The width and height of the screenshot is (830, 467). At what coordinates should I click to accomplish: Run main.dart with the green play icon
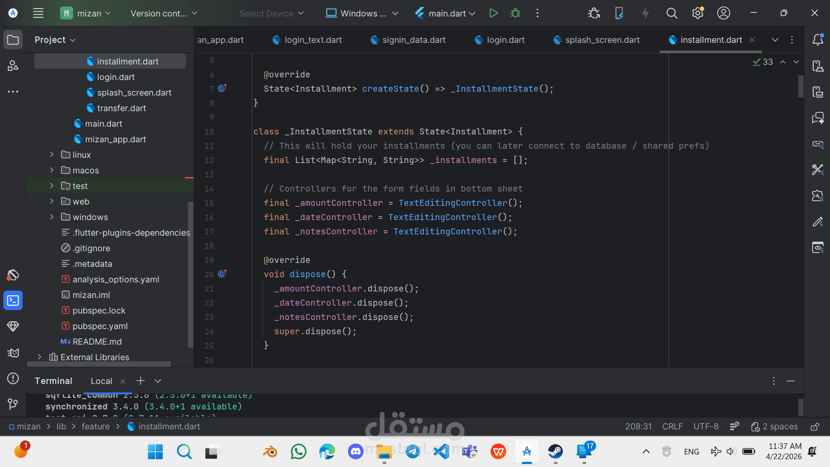[x=493, y=13]
